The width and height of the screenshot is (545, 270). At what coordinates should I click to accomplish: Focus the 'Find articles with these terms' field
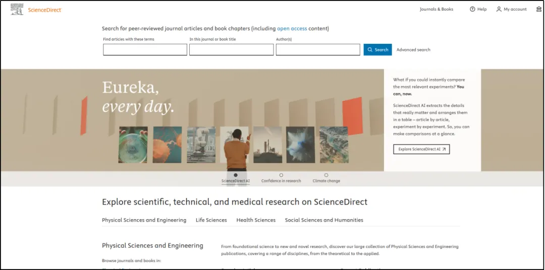pos(145,50)
